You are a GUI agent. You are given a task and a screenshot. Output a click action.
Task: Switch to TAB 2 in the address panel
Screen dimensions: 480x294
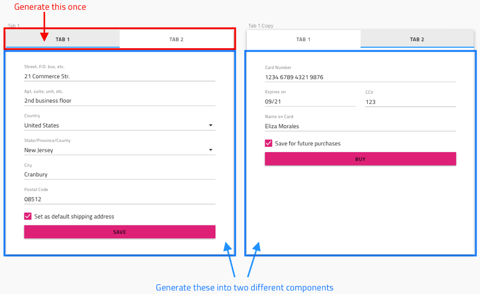176,39
